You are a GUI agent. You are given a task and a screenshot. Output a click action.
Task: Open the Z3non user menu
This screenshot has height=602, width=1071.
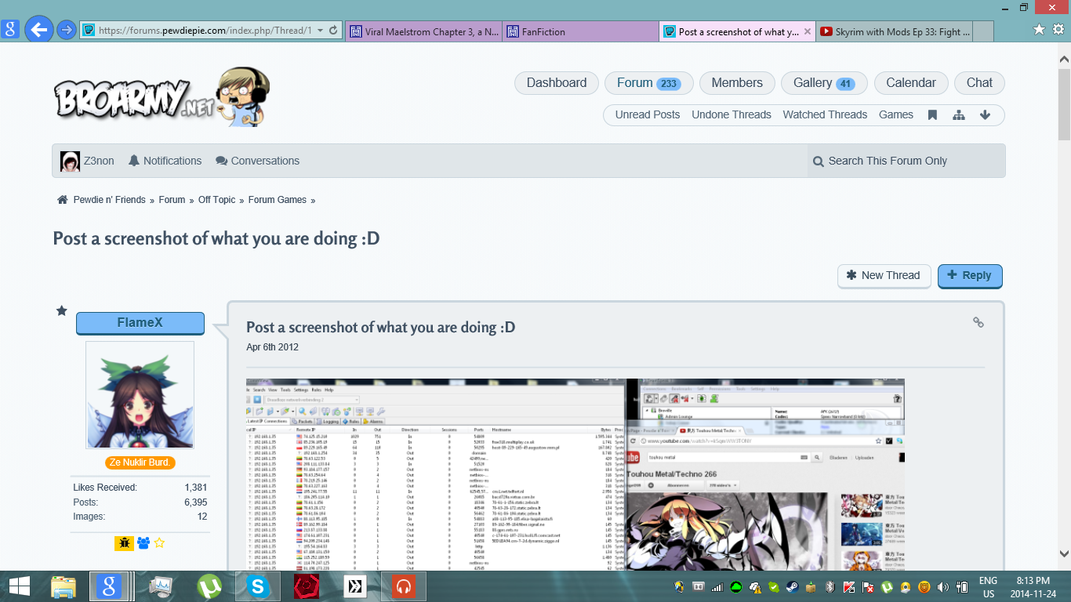click(x=88, y=161)
